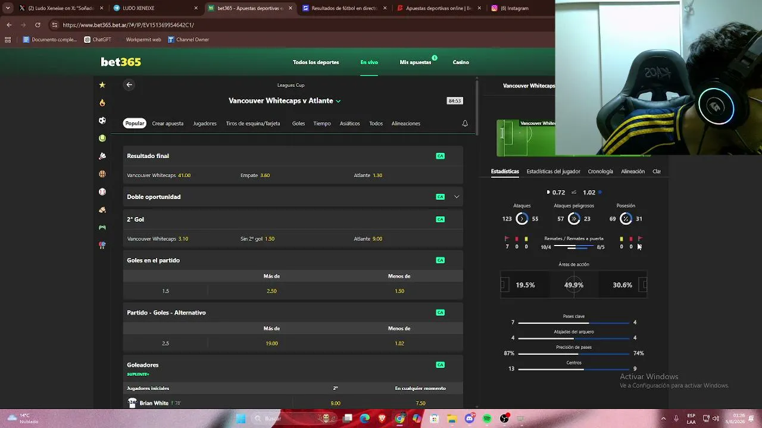762x428 pixels.
Task: Open the Goles market tab
Action: coord(298,124)
